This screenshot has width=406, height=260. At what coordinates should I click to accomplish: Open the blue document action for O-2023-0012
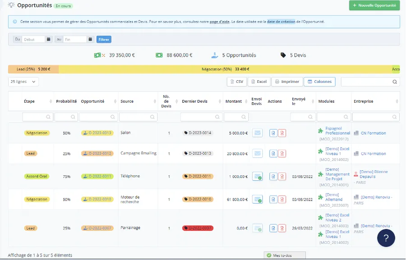273,154
